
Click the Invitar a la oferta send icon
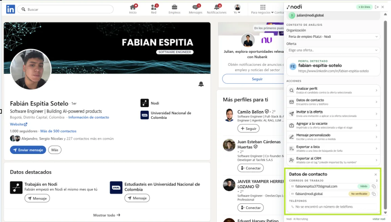292,114
